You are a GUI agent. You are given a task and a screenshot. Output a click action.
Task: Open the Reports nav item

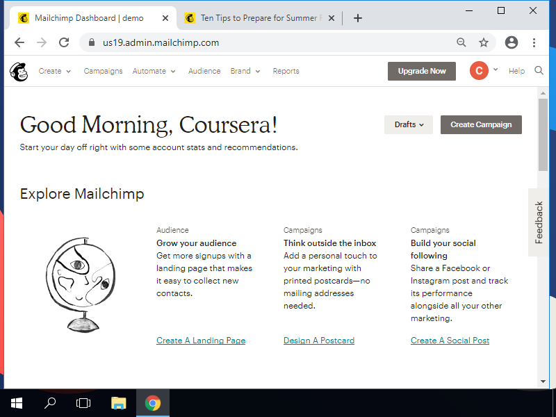pos(286,71)
